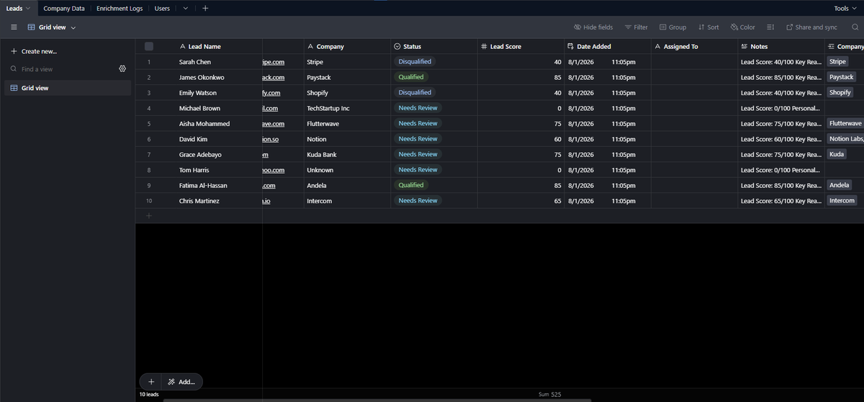The height and width of the screenshot is (402, 864).
Task: Toggle the views sidebar hamburger icon
Action: pos(14,27)
